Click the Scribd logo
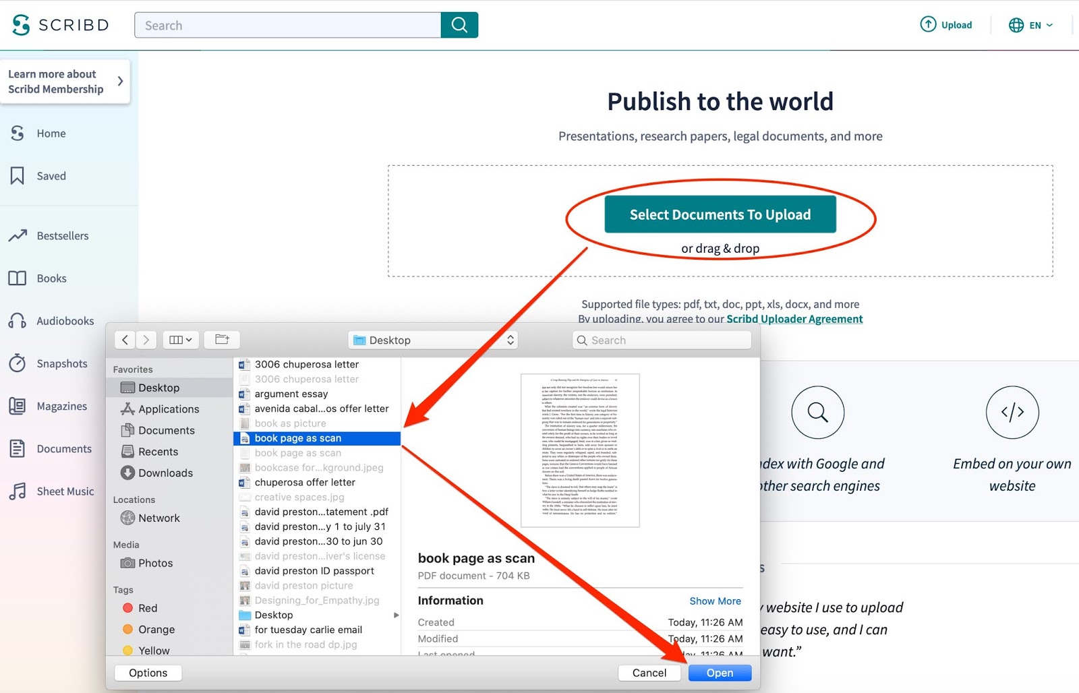The height and width of the screenshot is (693, 1079). pos(61,25)
